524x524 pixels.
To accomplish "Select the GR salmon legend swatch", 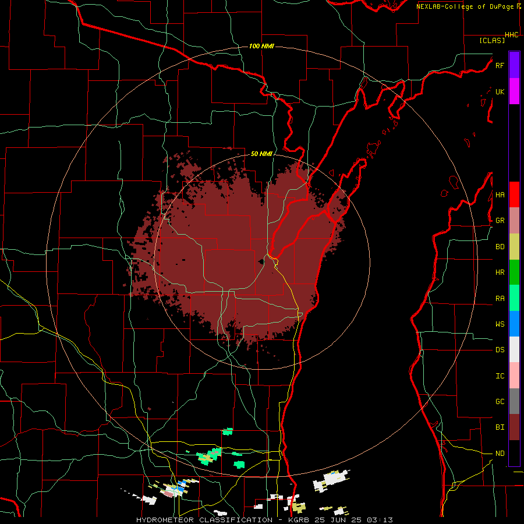I will point(514,221).
